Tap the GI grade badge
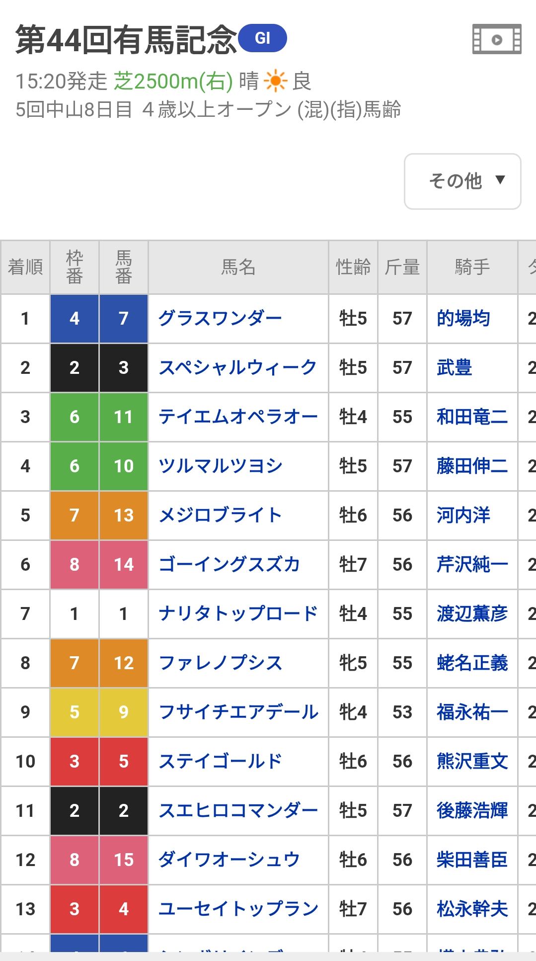 coord(262,38)
